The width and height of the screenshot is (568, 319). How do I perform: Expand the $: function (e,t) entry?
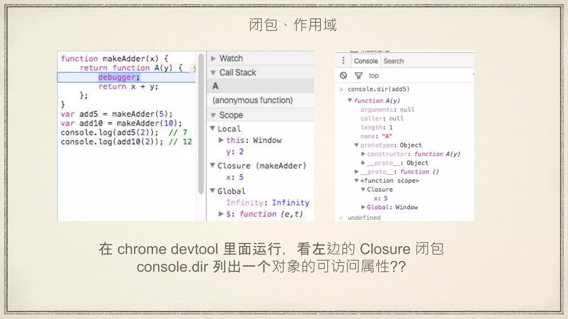[221, 214]
